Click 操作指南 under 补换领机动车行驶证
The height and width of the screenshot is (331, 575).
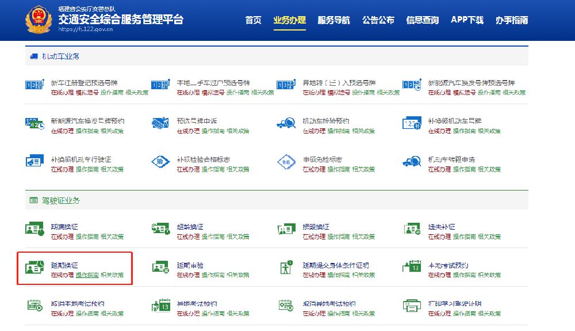pos(87,169)
